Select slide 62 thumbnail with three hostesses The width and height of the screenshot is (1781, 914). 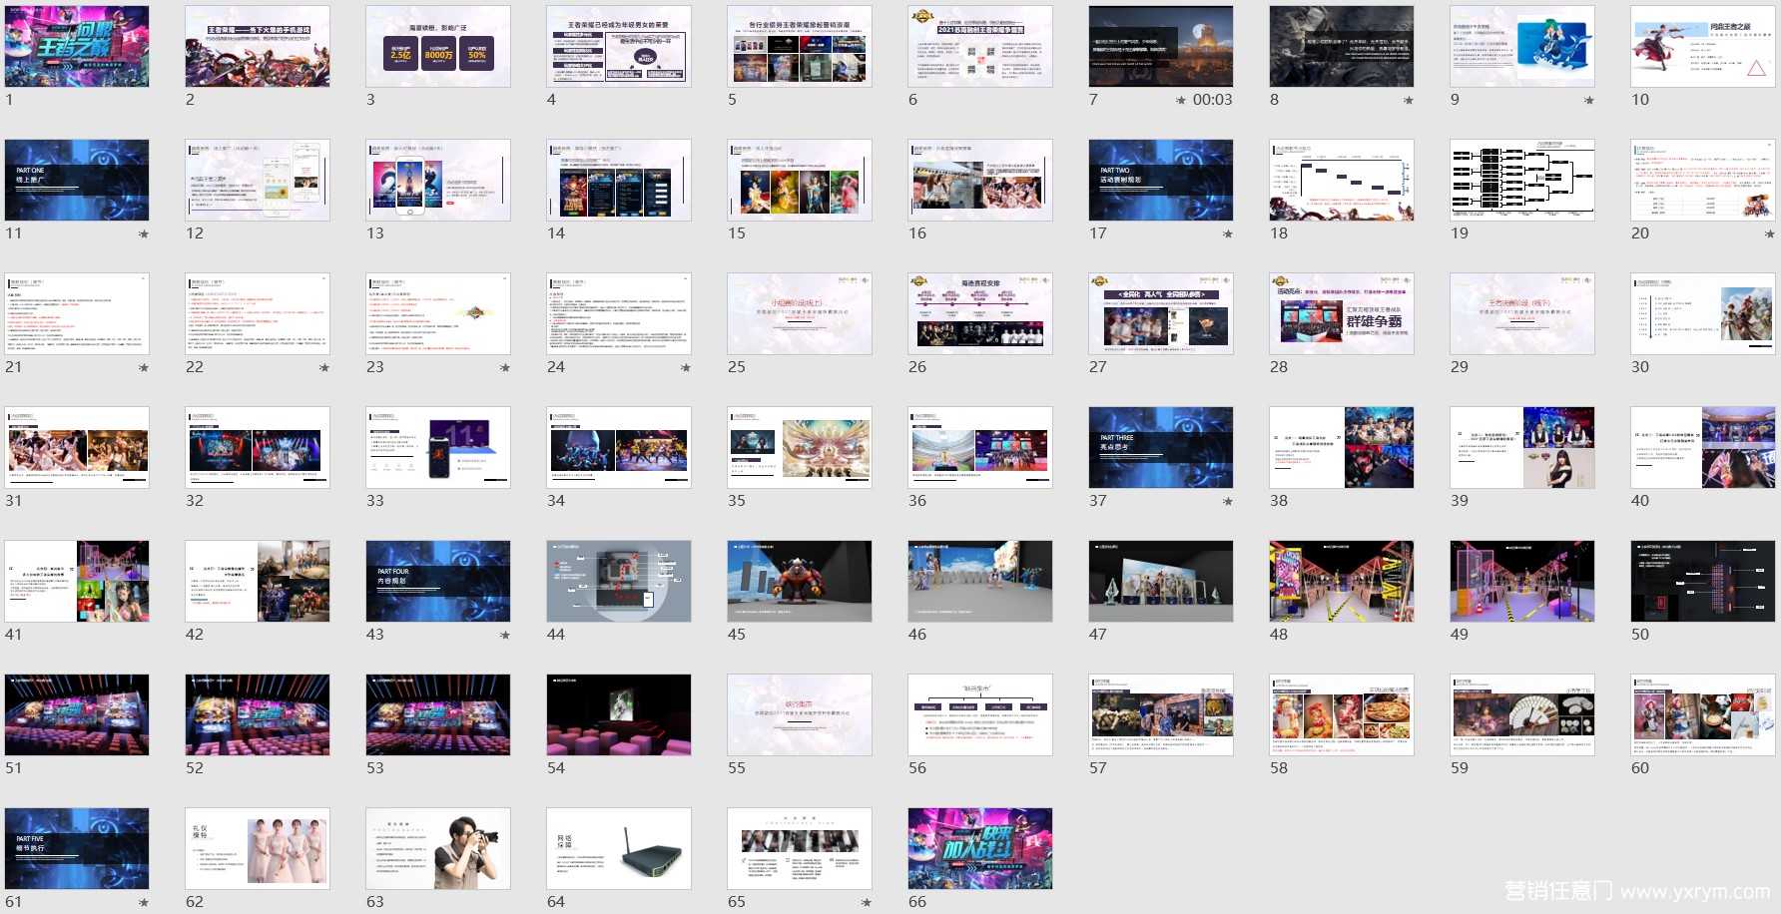[258, 849]
